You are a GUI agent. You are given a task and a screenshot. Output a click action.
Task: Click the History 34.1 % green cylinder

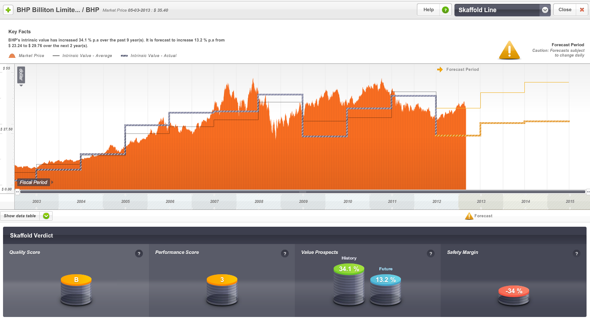click(349, 285)
